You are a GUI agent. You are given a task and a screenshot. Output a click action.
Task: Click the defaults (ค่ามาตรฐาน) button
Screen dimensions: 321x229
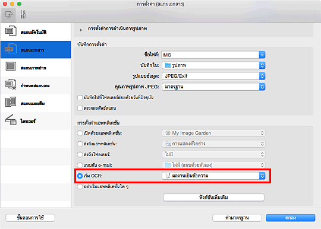(237, 218)
